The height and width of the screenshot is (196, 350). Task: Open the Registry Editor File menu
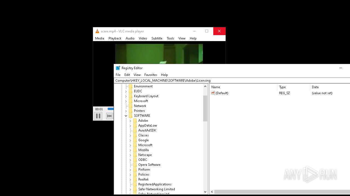click(x=118, y=75)
